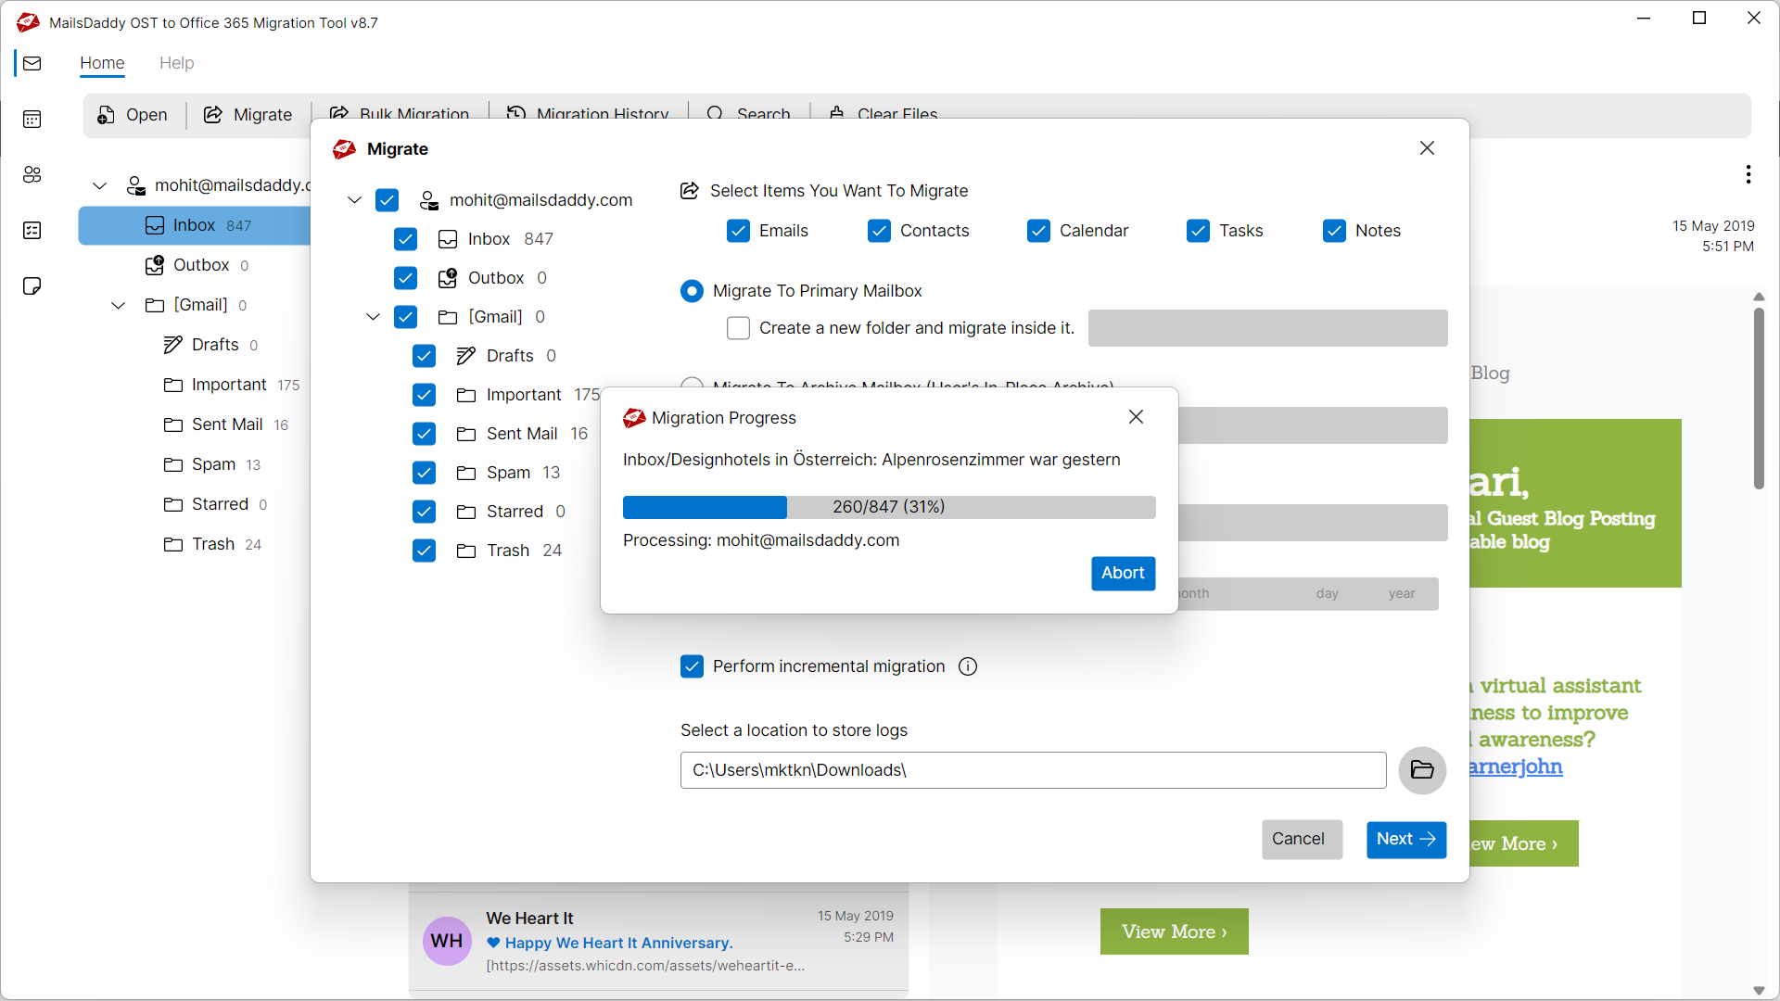Click the Outbox icon in sidebar tree
Image resolution: width=1780 pixels, height=1001 pixels.
tap(155, 265)
